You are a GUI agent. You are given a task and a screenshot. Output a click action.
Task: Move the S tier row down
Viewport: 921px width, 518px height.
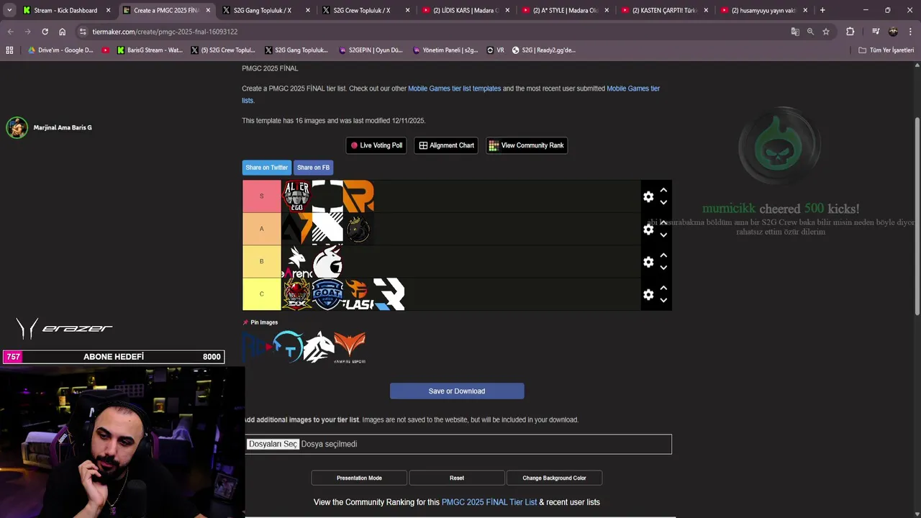coord(663,202)
